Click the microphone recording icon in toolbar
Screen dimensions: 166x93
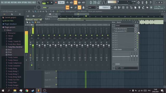(147, 2)
